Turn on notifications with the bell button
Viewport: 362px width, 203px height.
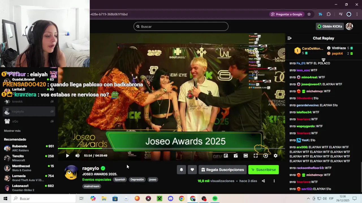pyautogui.click(x=182, y=170)
